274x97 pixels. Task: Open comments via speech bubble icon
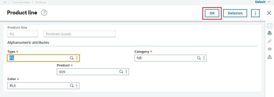[x=270, y=49]
